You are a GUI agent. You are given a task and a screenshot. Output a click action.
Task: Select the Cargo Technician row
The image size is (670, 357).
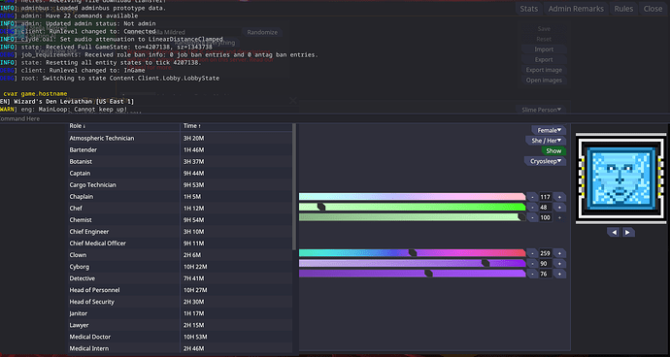coord(180,185)
